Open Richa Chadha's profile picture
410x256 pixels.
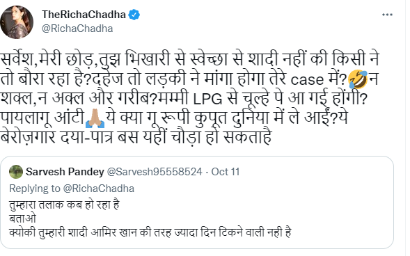[17, 22]
